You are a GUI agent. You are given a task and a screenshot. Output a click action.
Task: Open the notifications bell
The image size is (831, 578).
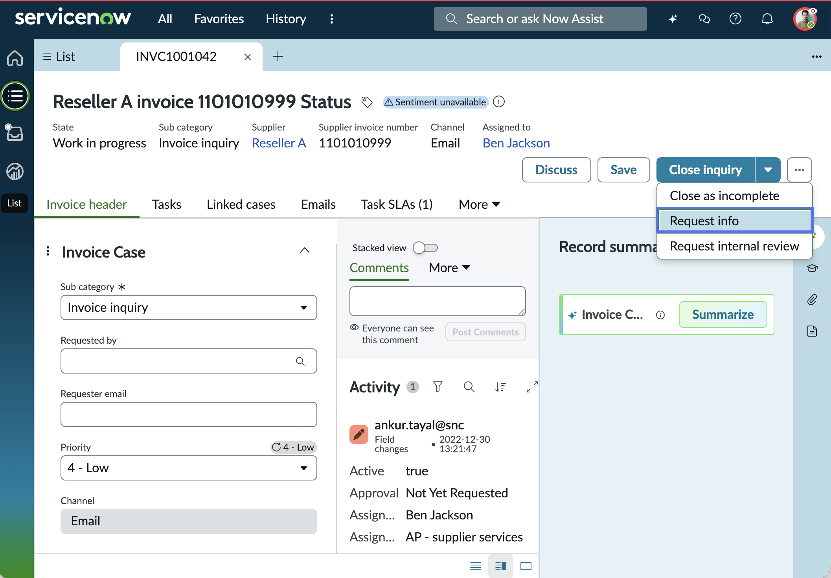767,19
